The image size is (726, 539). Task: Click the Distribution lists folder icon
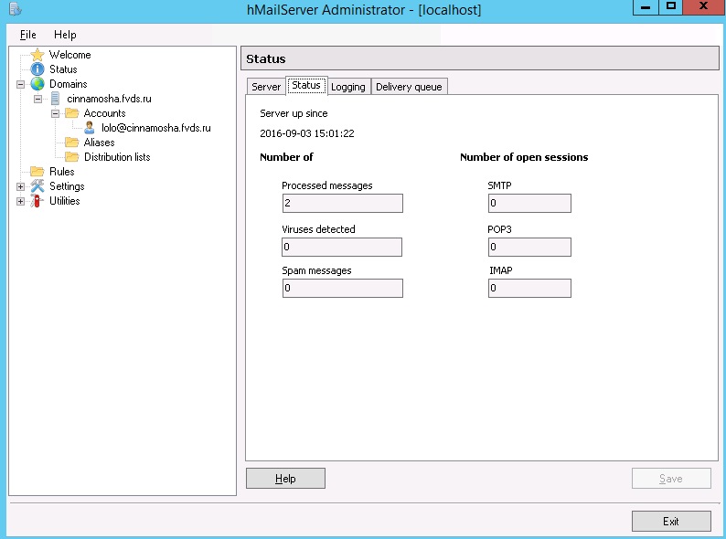click(x=71, y=157)
